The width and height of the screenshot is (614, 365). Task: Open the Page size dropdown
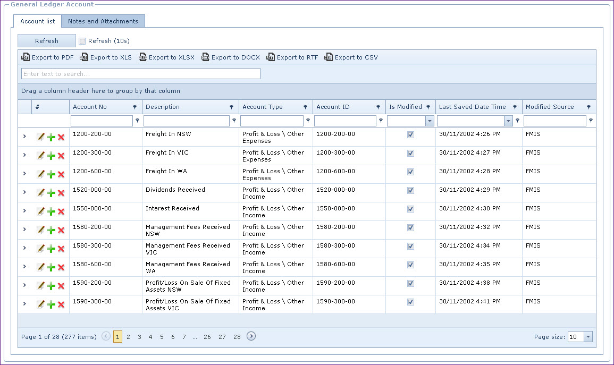(588, 337)
